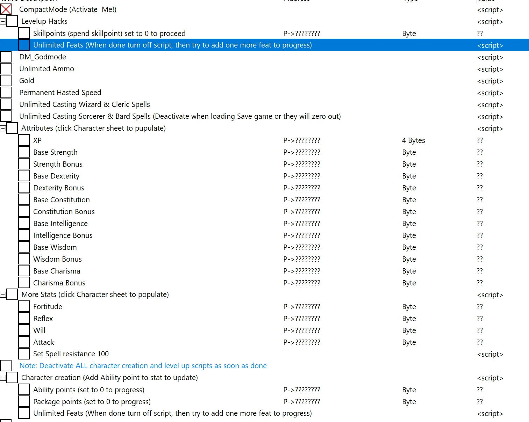
Task: Click the Base Wisdom address P->????????
Action: point(302,247)
